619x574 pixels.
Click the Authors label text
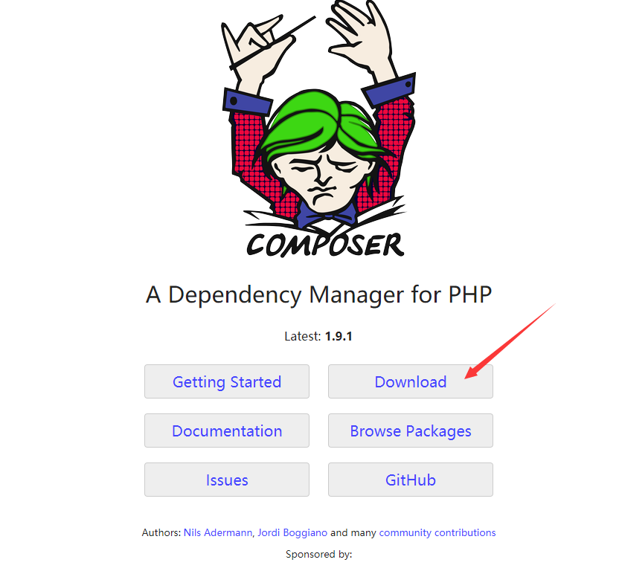click(161, 532)
